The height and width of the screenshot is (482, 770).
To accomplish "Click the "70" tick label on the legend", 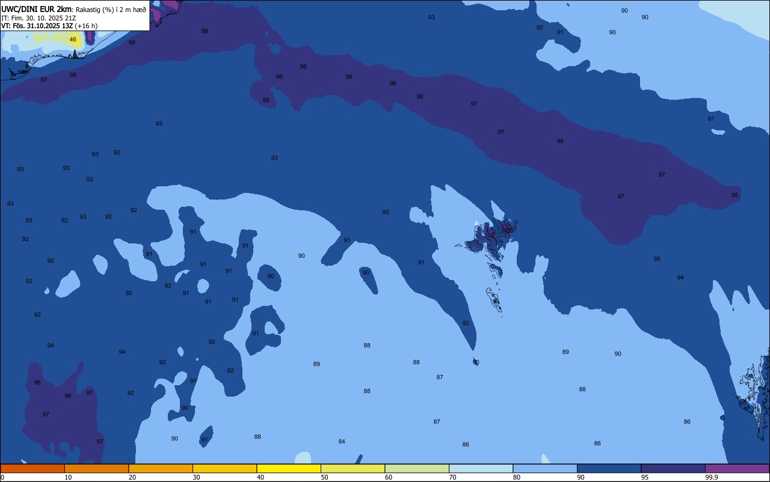I will 452,477.
